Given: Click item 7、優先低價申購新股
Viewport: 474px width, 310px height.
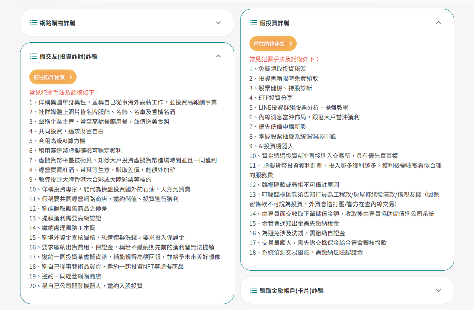Looking at the screenshot, I should pyautogui.click(x=278, y=127).
